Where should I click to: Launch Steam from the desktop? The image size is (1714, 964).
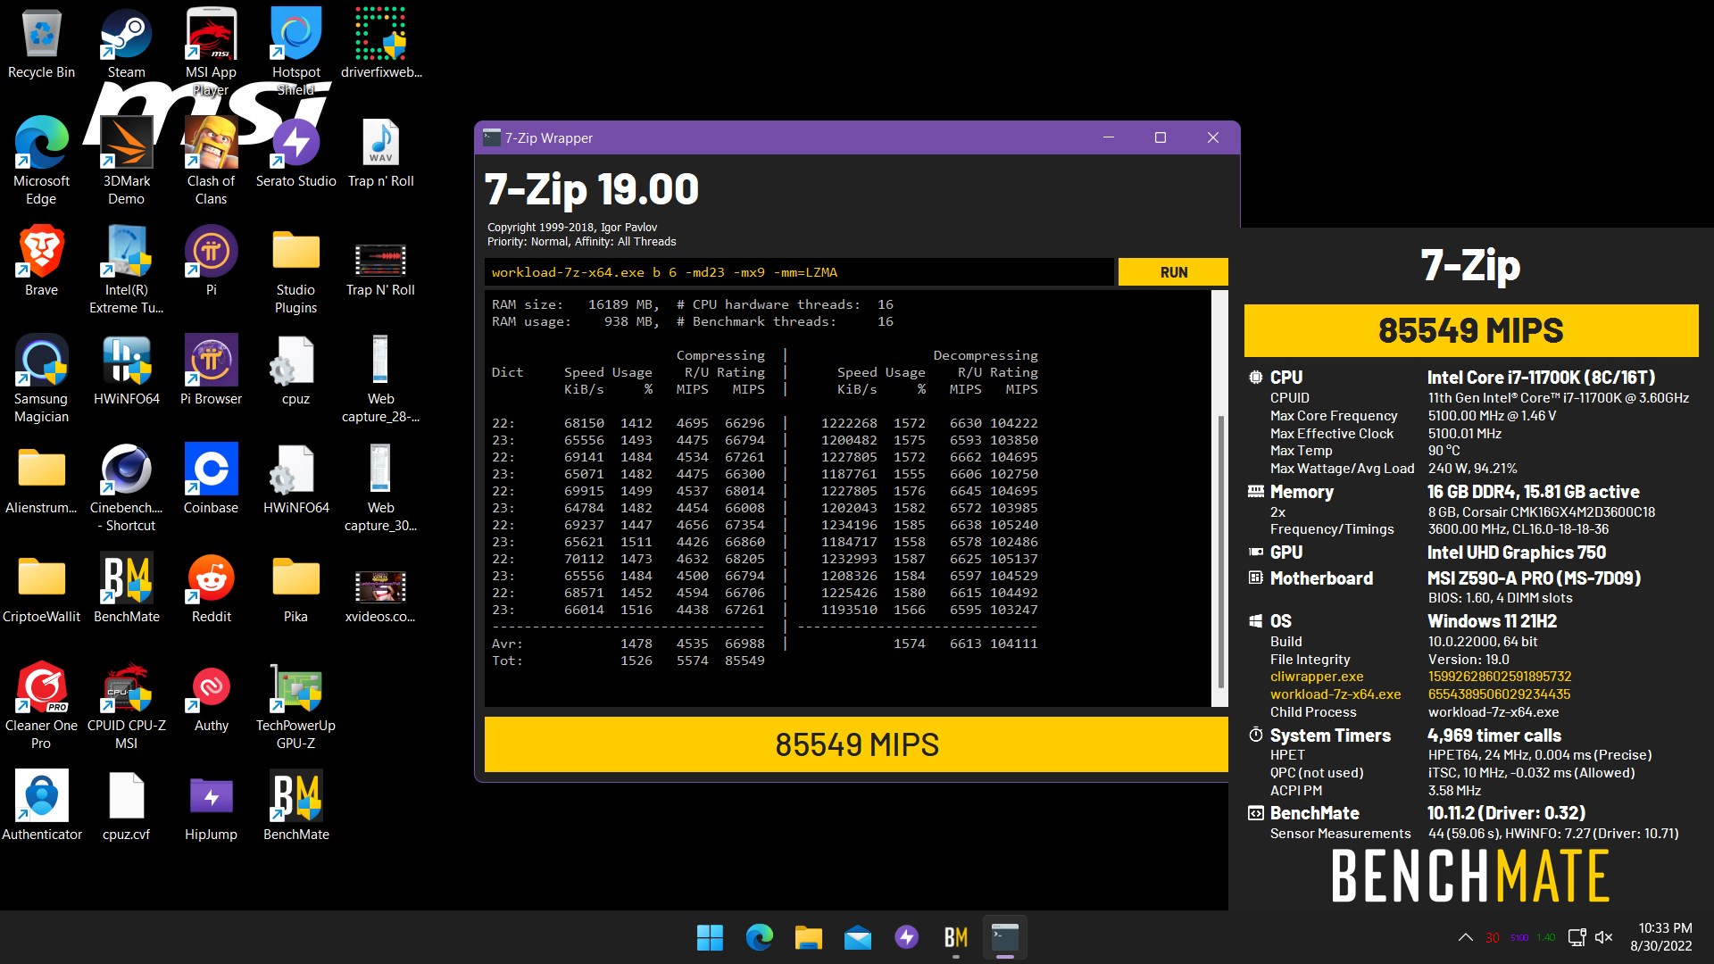pos(126,45)
